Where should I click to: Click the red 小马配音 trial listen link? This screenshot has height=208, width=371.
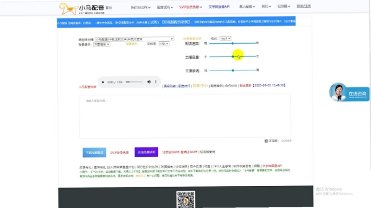(x=88, y=87)
